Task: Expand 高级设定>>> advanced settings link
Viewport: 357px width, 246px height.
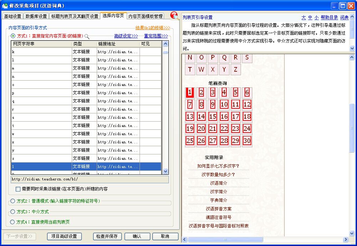Action: click(126, 36)
